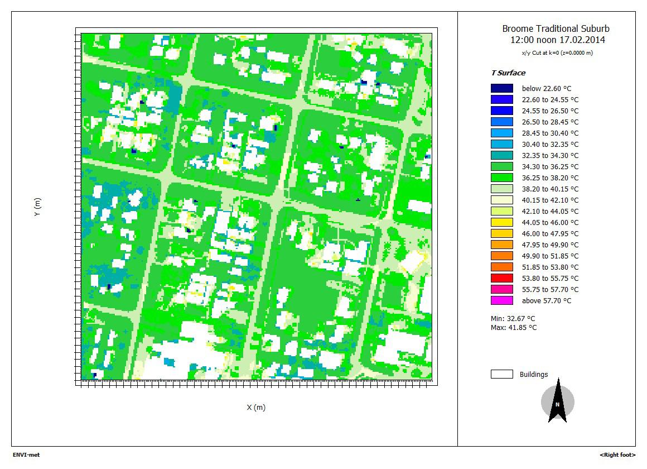Click the 'below 22.60 °C' label text

point(546,88)
